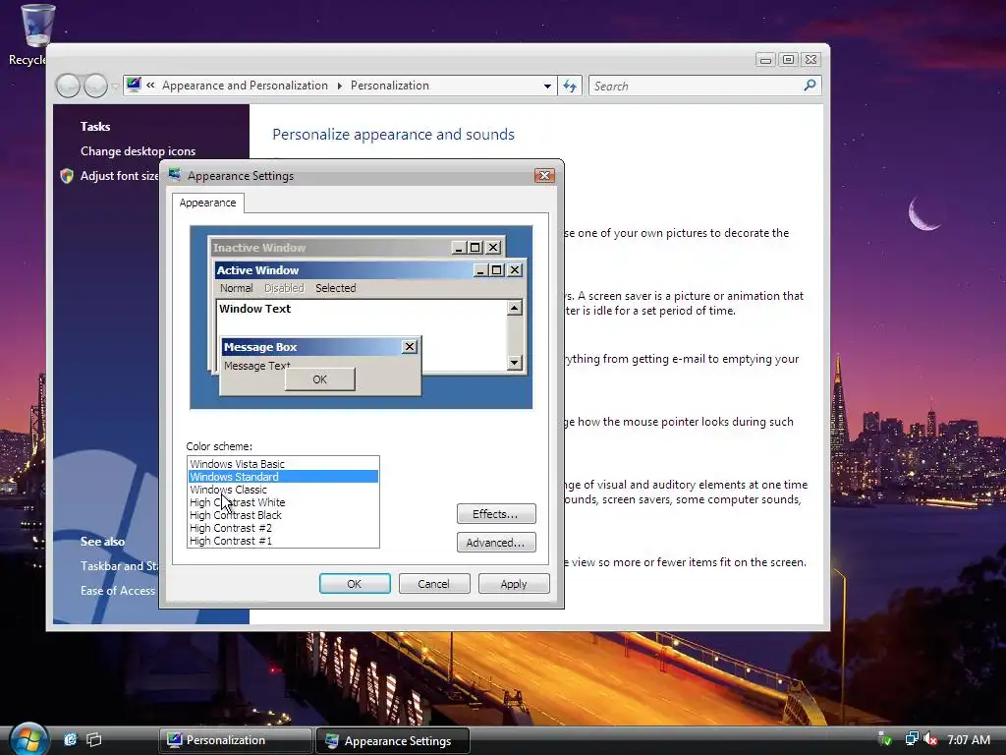Viewport: 1006px width, 755px height.
Task: Select Personalization taskbar button
Action: tap(235, 740)
